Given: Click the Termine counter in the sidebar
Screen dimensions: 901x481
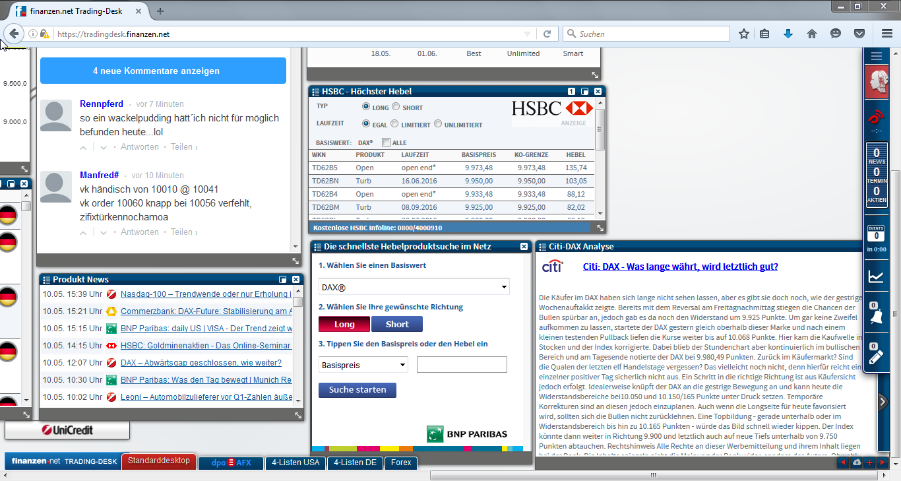Looking at the screenshot, I should click(877, 176).
